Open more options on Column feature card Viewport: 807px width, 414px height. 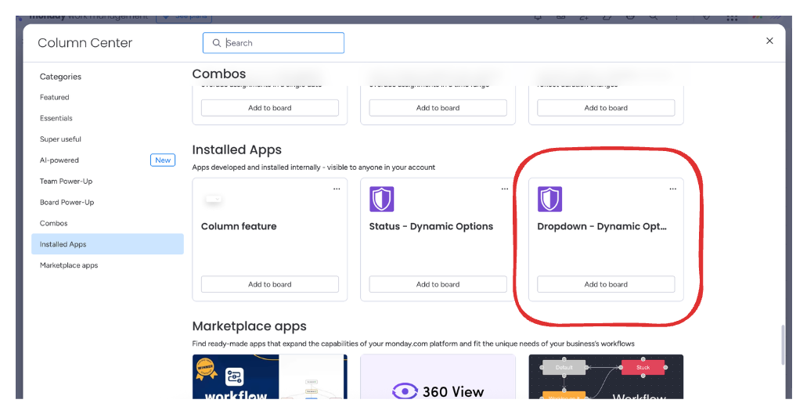click(337, 189)
